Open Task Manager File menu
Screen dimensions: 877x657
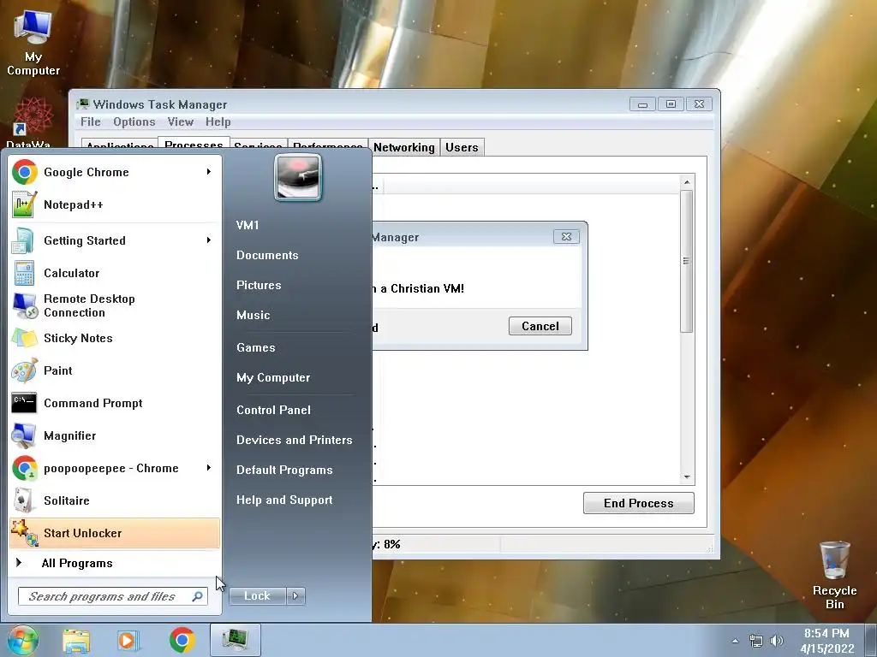(x=91, y=121)
